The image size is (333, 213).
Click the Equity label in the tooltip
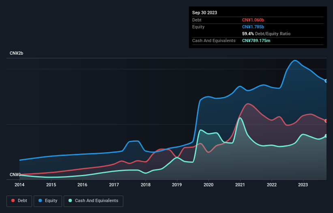click(x=198, y=27)
